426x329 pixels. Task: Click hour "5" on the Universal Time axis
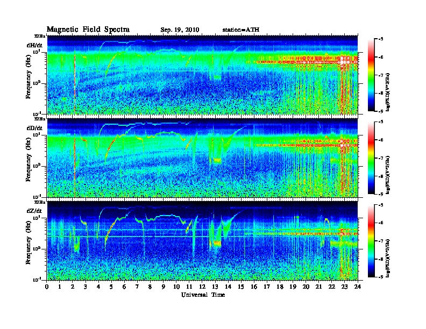coord(112,287)
